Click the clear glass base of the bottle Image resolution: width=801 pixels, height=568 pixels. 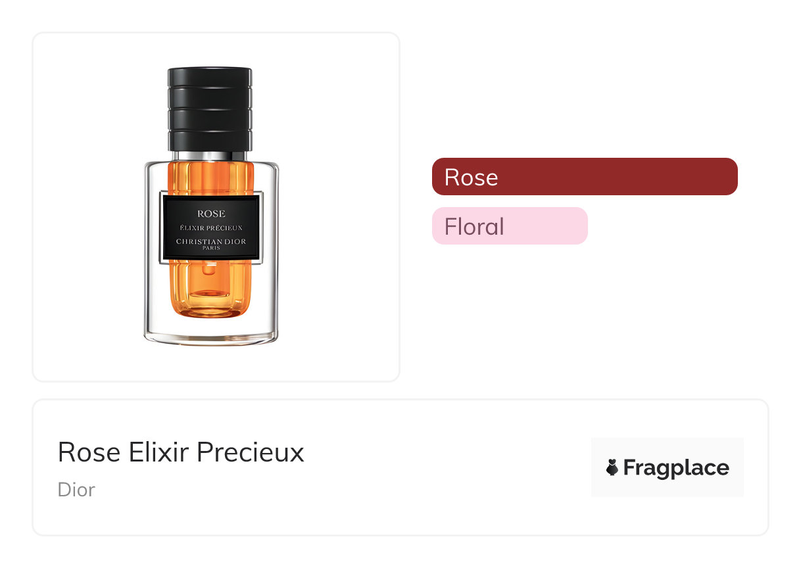[210, 332]
